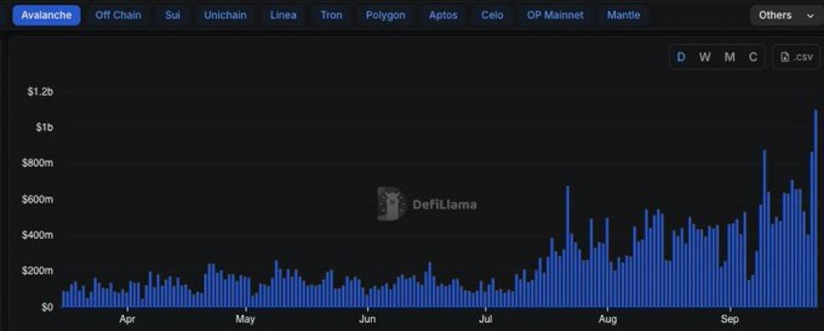
Task: Click the $600m y-axis label
Action: pos(37,199)
